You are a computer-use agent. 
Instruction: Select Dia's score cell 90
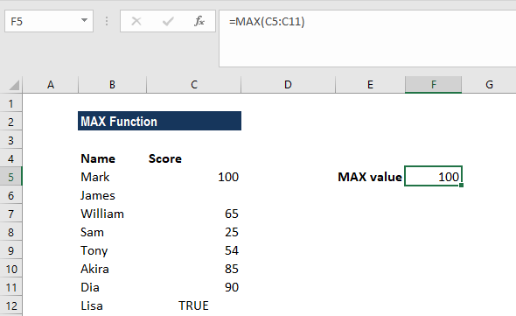pyautogui.click(x=194, y=287)
